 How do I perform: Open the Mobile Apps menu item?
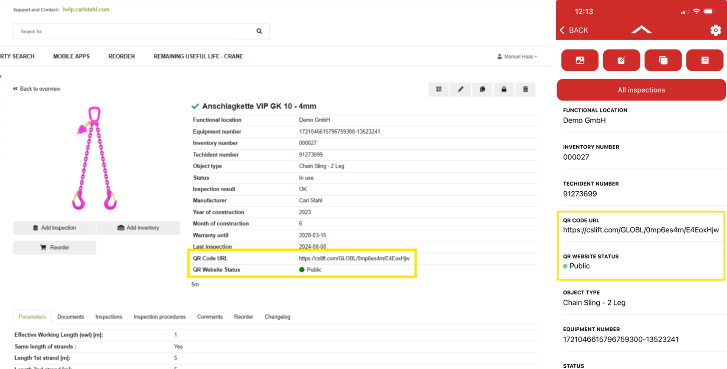pos(71,56)
